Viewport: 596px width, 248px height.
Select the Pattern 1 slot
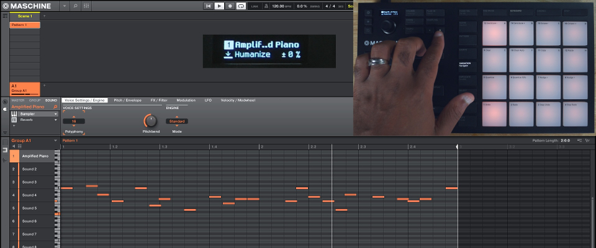[25, 25]
